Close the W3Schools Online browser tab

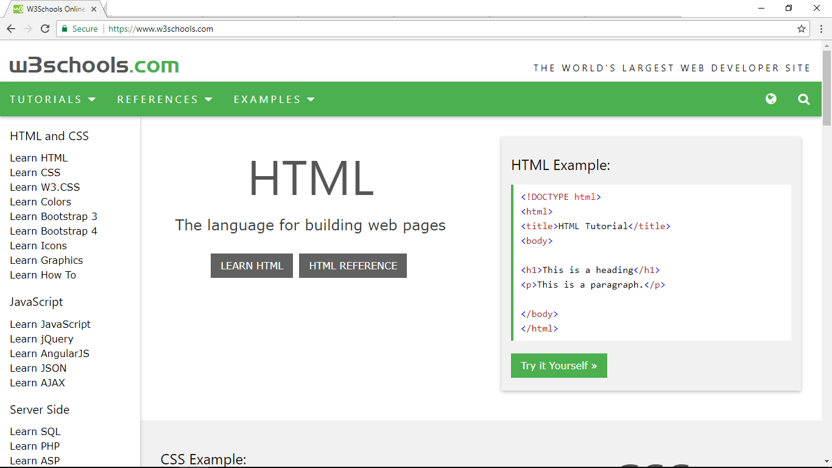pos(94,9)
